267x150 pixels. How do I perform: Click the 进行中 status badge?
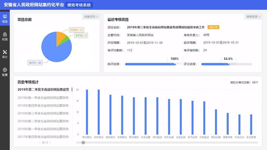[213, 27]
